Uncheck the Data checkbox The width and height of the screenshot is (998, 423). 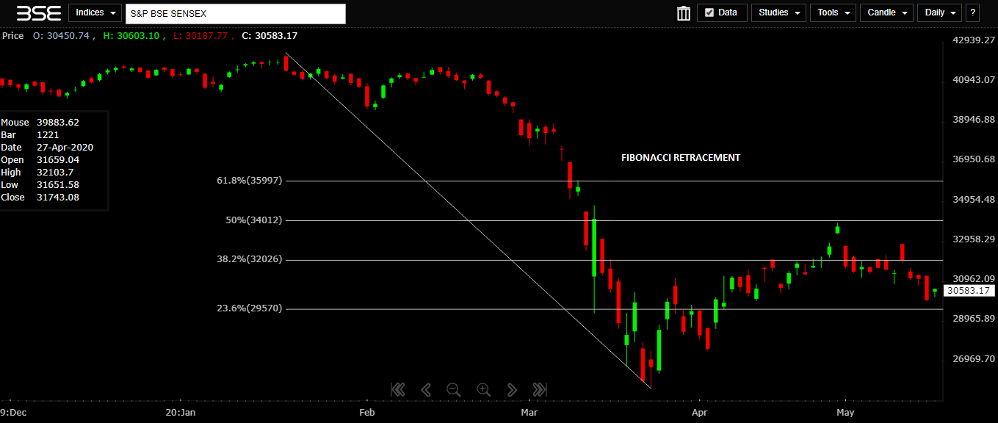coord(709,12)
